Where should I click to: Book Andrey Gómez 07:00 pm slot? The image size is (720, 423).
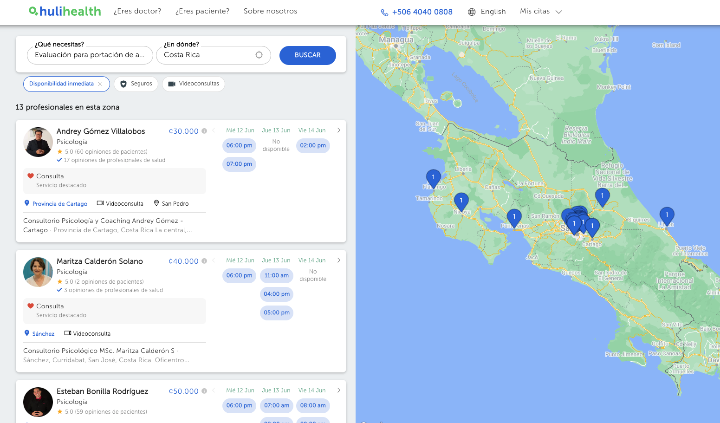(240, 164)
